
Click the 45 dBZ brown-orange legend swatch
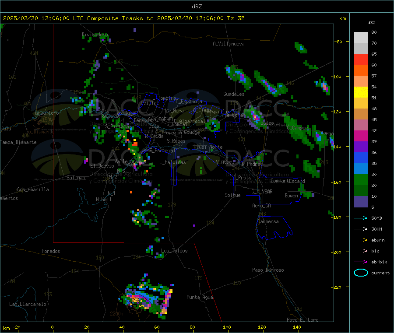361,114
